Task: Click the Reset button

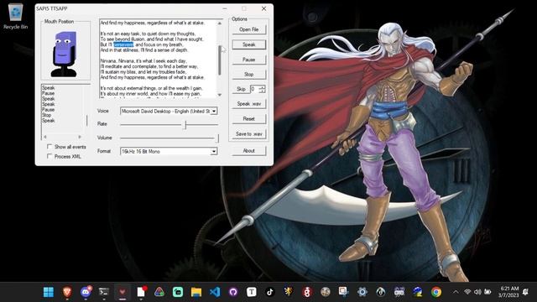Action: click(x=249, y=119)
